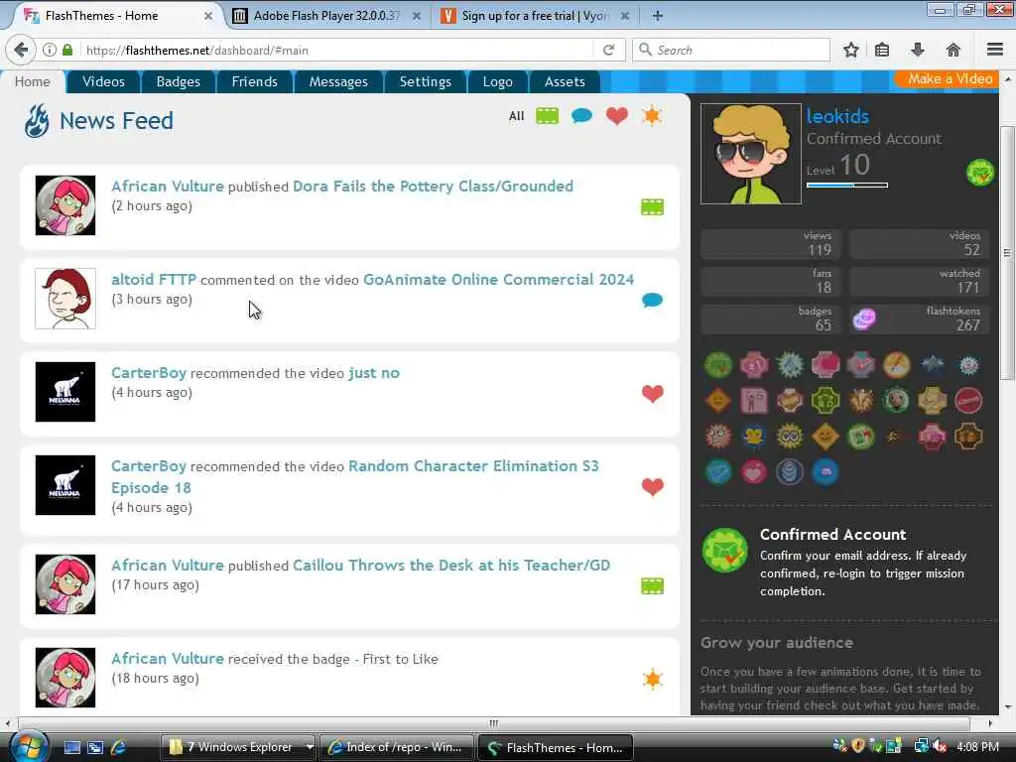This screenshot has height=762, width=1016.
Task: Click leokids username in profile panel
Action: point(837,117)
